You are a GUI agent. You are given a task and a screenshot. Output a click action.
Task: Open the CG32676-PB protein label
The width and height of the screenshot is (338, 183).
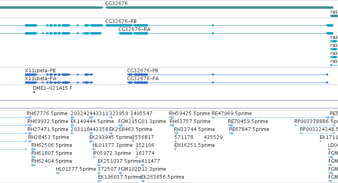point(143,71)
